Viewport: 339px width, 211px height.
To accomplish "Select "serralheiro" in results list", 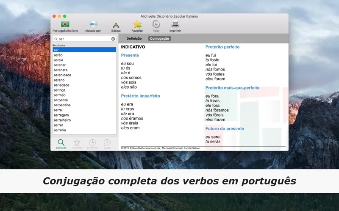I will pos(62,120).
